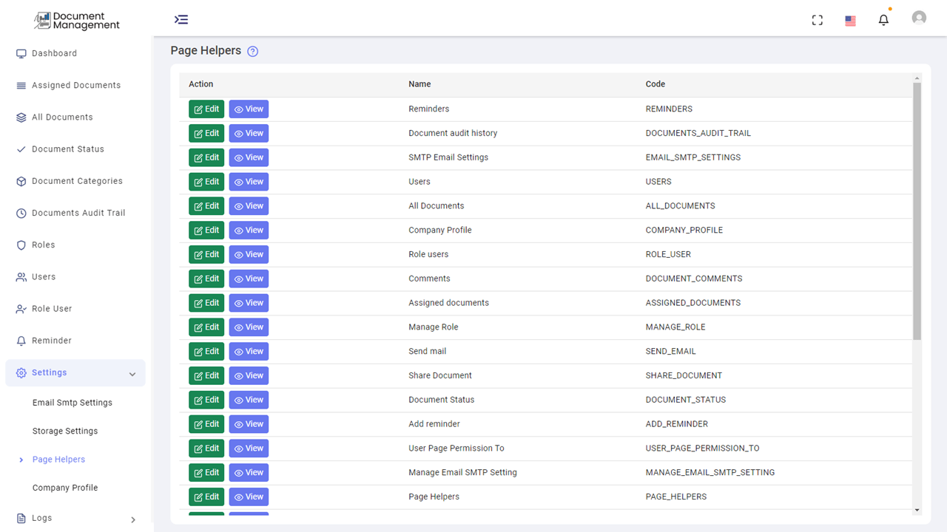
Task: Open notifications via the top bell icon
Action: point(883,19)
